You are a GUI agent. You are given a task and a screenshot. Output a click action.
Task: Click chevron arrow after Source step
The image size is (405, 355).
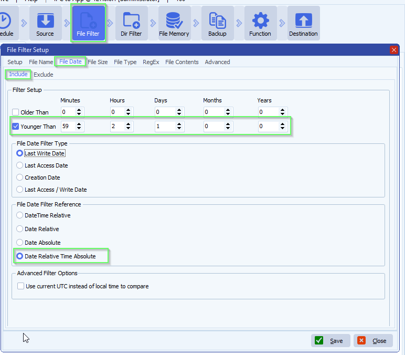pyautogui.click(x=67, y=23)
